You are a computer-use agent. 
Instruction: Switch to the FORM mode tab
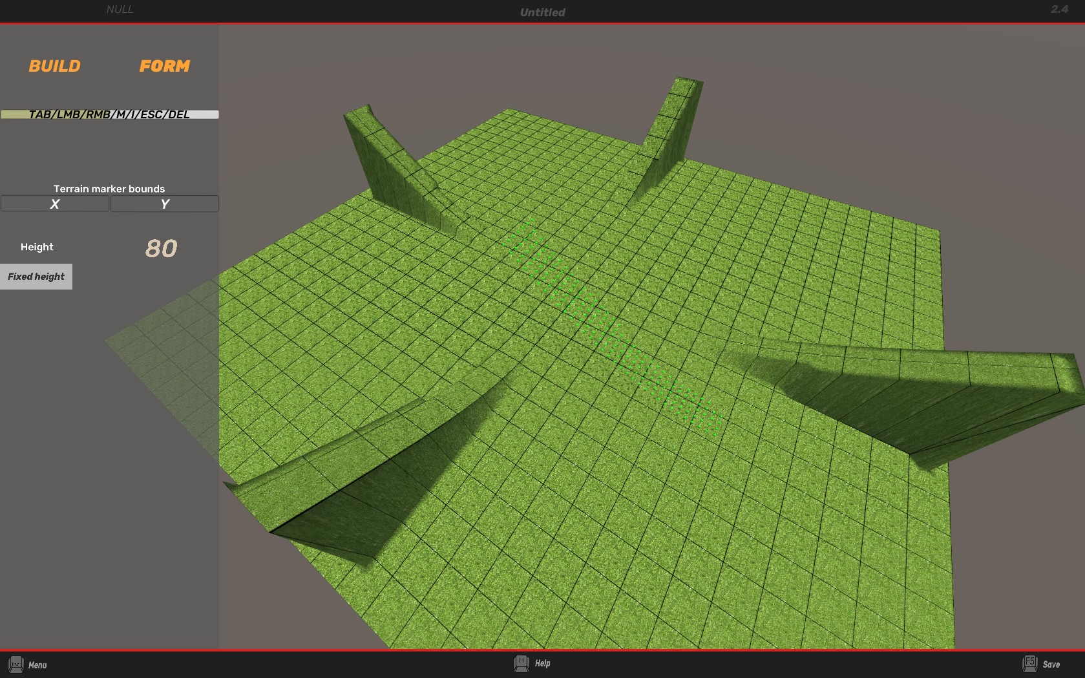click(165, 66)
